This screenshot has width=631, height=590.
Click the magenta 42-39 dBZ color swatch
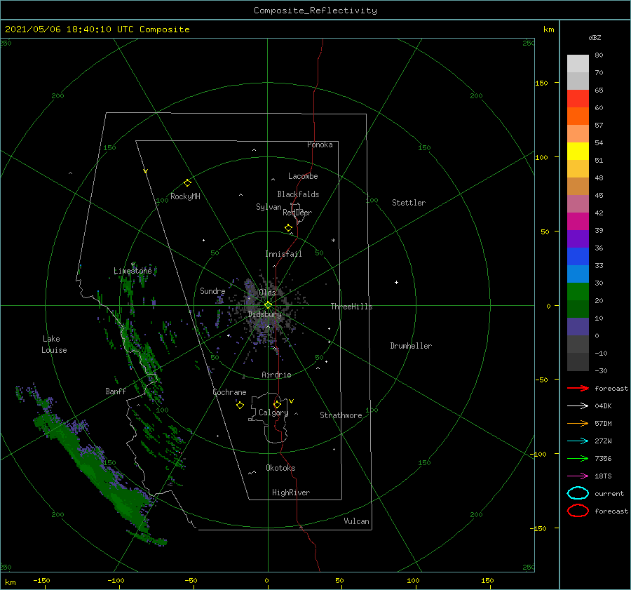578,222
